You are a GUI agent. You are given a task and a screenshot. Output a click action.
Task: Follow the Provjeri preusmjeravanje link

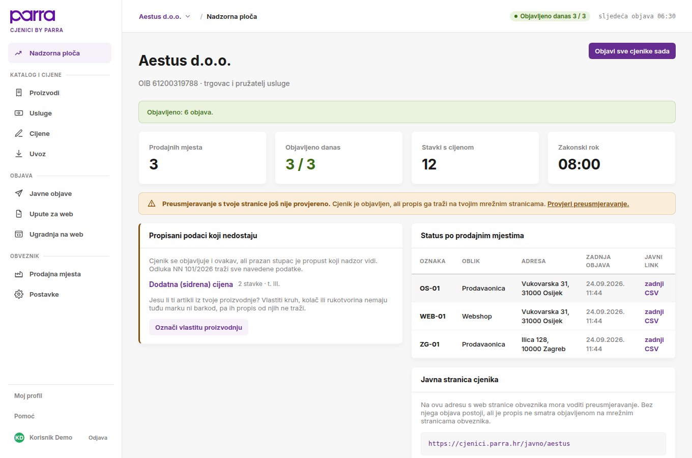(x=588, y=204)
